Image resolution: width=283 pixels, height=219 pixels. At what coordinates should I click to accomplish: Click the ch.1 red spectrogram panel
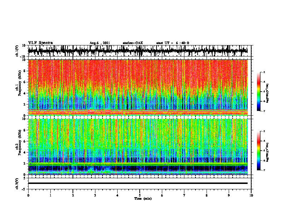pos(138,87)
